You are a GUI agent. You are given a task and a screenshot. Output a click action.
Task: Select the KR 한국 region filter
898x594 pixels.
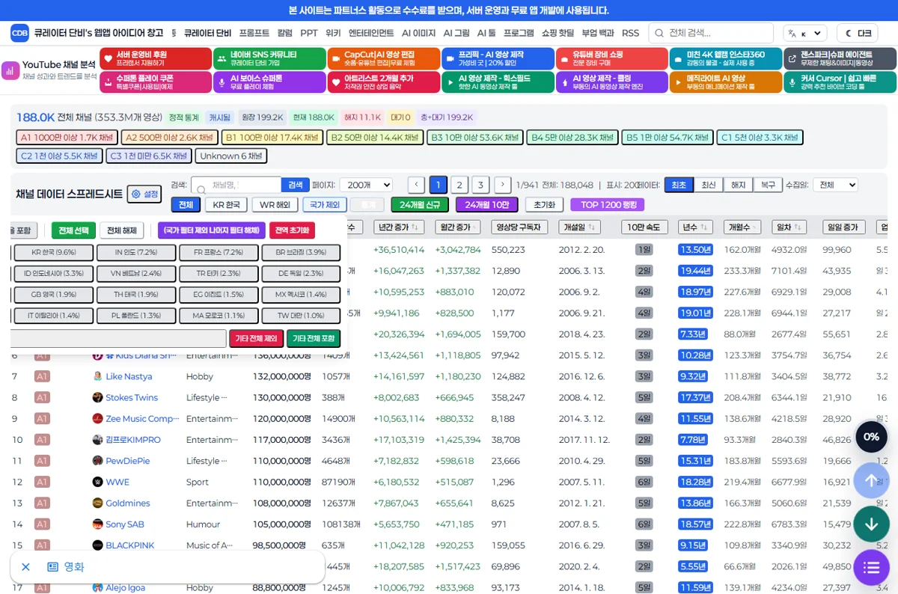[226, 204]
